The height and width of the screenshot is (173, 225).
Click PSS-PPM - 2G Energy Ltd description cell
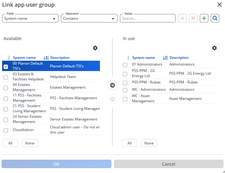click(190, 73)
